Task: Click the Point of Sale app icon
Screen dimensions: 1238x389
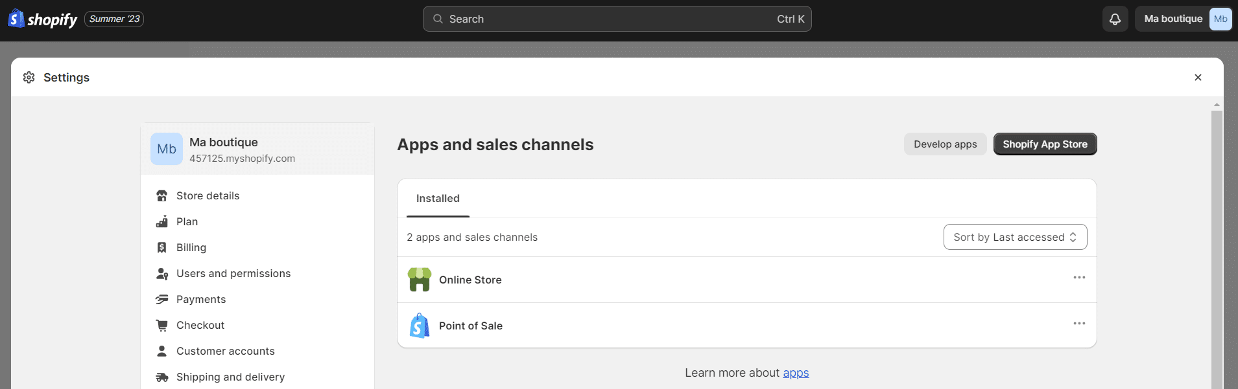Action: coord(420,326)
